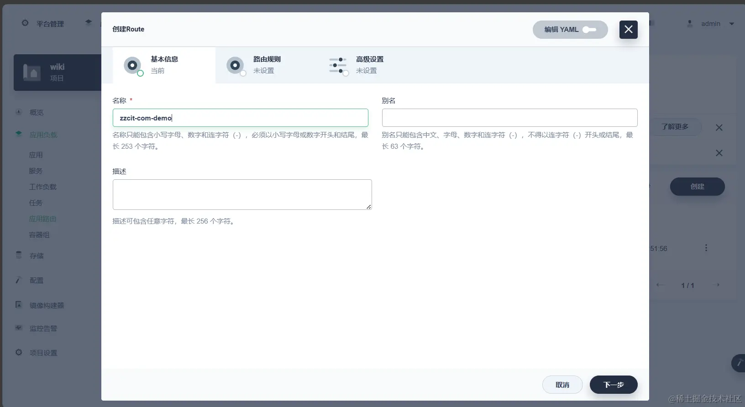Click into the 别名 input field
The height and width of the screenshot is (407, 745).
(x=509, y=118)
